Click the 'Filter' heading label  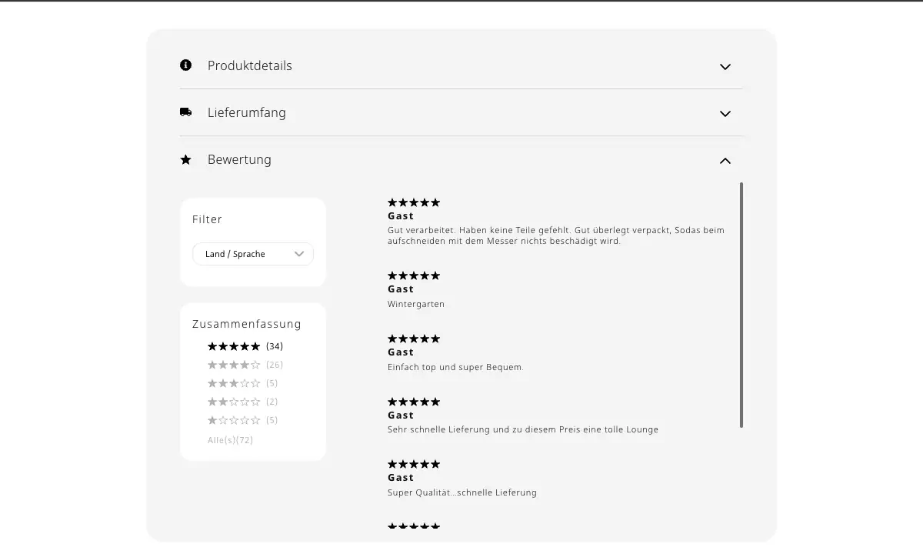pos(207,219)
